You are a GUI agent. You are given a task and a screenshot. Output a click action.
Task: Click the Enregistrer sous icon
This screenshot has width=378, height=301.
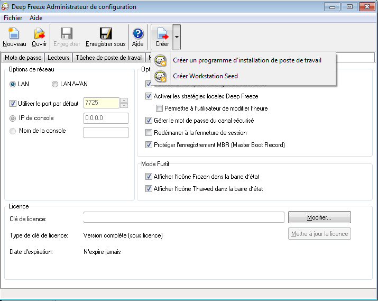tap(106, 33)
